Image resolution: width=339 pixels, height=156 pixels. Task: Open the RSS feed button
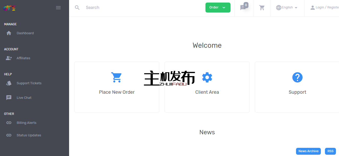pyautogui.click(x=330, y=151)
